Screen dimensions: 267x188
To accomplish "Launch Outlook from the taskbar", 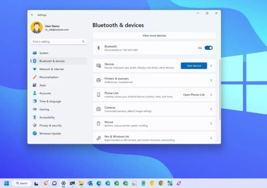I will pos(90,183).
